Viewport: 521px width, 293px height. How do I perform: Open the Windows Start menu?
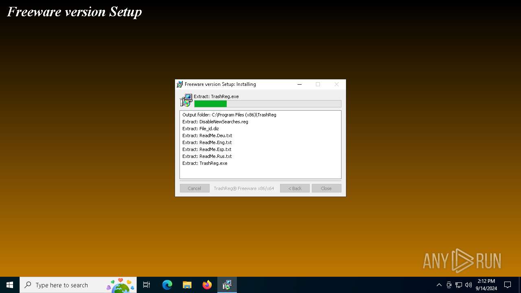[x=10, y=285]
